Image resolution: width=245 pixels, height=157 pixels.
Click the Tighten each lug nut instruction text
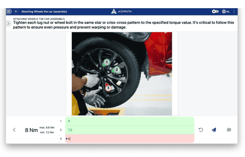(123, 25)
